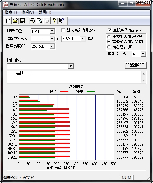Image resolution: width=153 pixels, height=183 pixels.
Task: Open the 說明 menu
Action: point(45,12)
